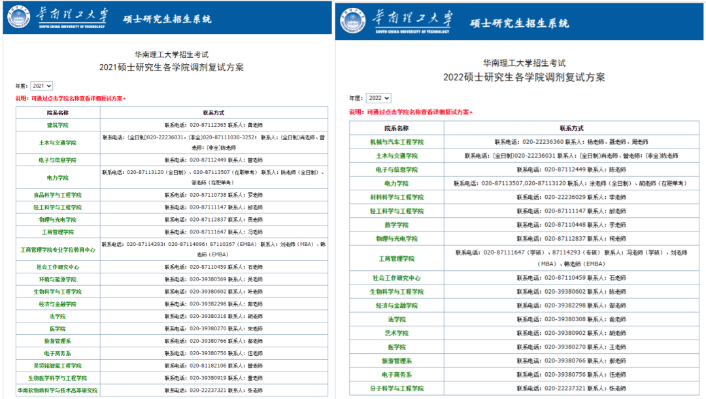Open the 吴贤铭智能工程学院 link
706x399 pixels.
point(58,366)
